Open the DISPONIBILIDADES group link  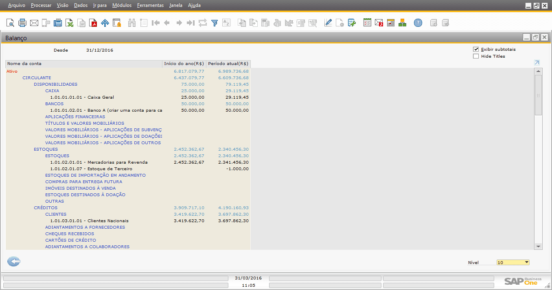(55, 84)
